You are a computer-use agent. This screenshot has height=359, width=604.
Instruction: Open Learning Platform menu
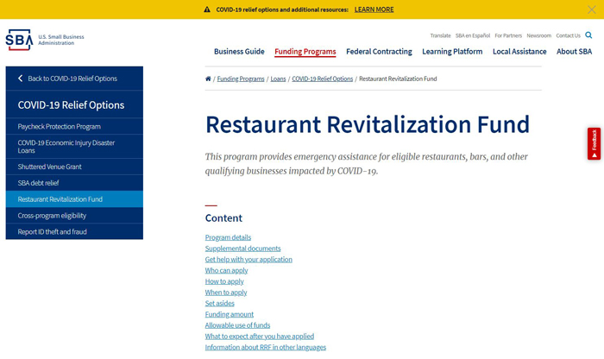tap(452, 52)
